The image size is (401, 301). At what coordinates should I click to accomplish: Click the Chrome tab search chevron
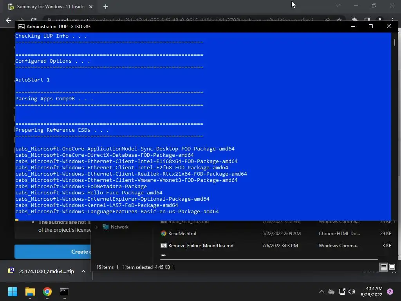tap(338, 5)
